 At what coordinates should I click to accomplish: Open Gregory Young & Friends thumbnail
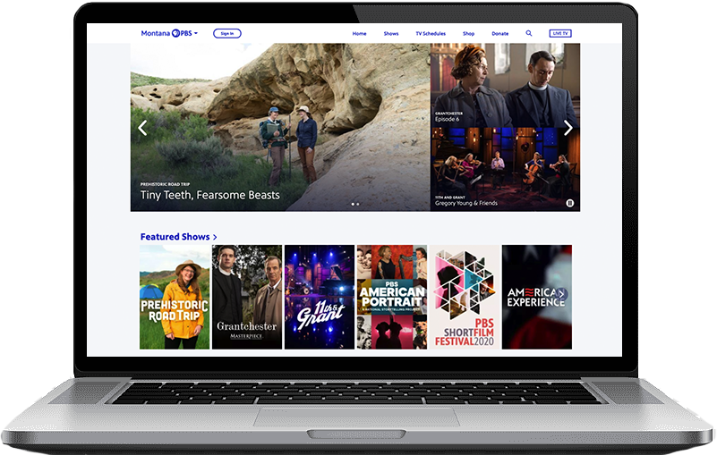coord(505,170)
